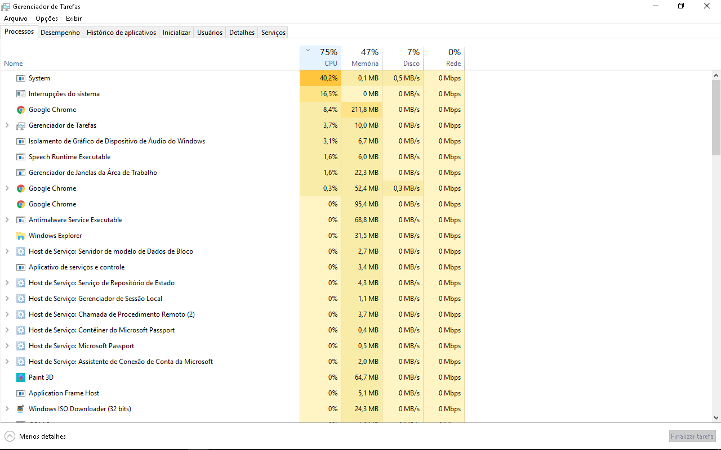Open the Arquivo menu
Viewport: 721px width, 450px height.
tap(16, 19)
